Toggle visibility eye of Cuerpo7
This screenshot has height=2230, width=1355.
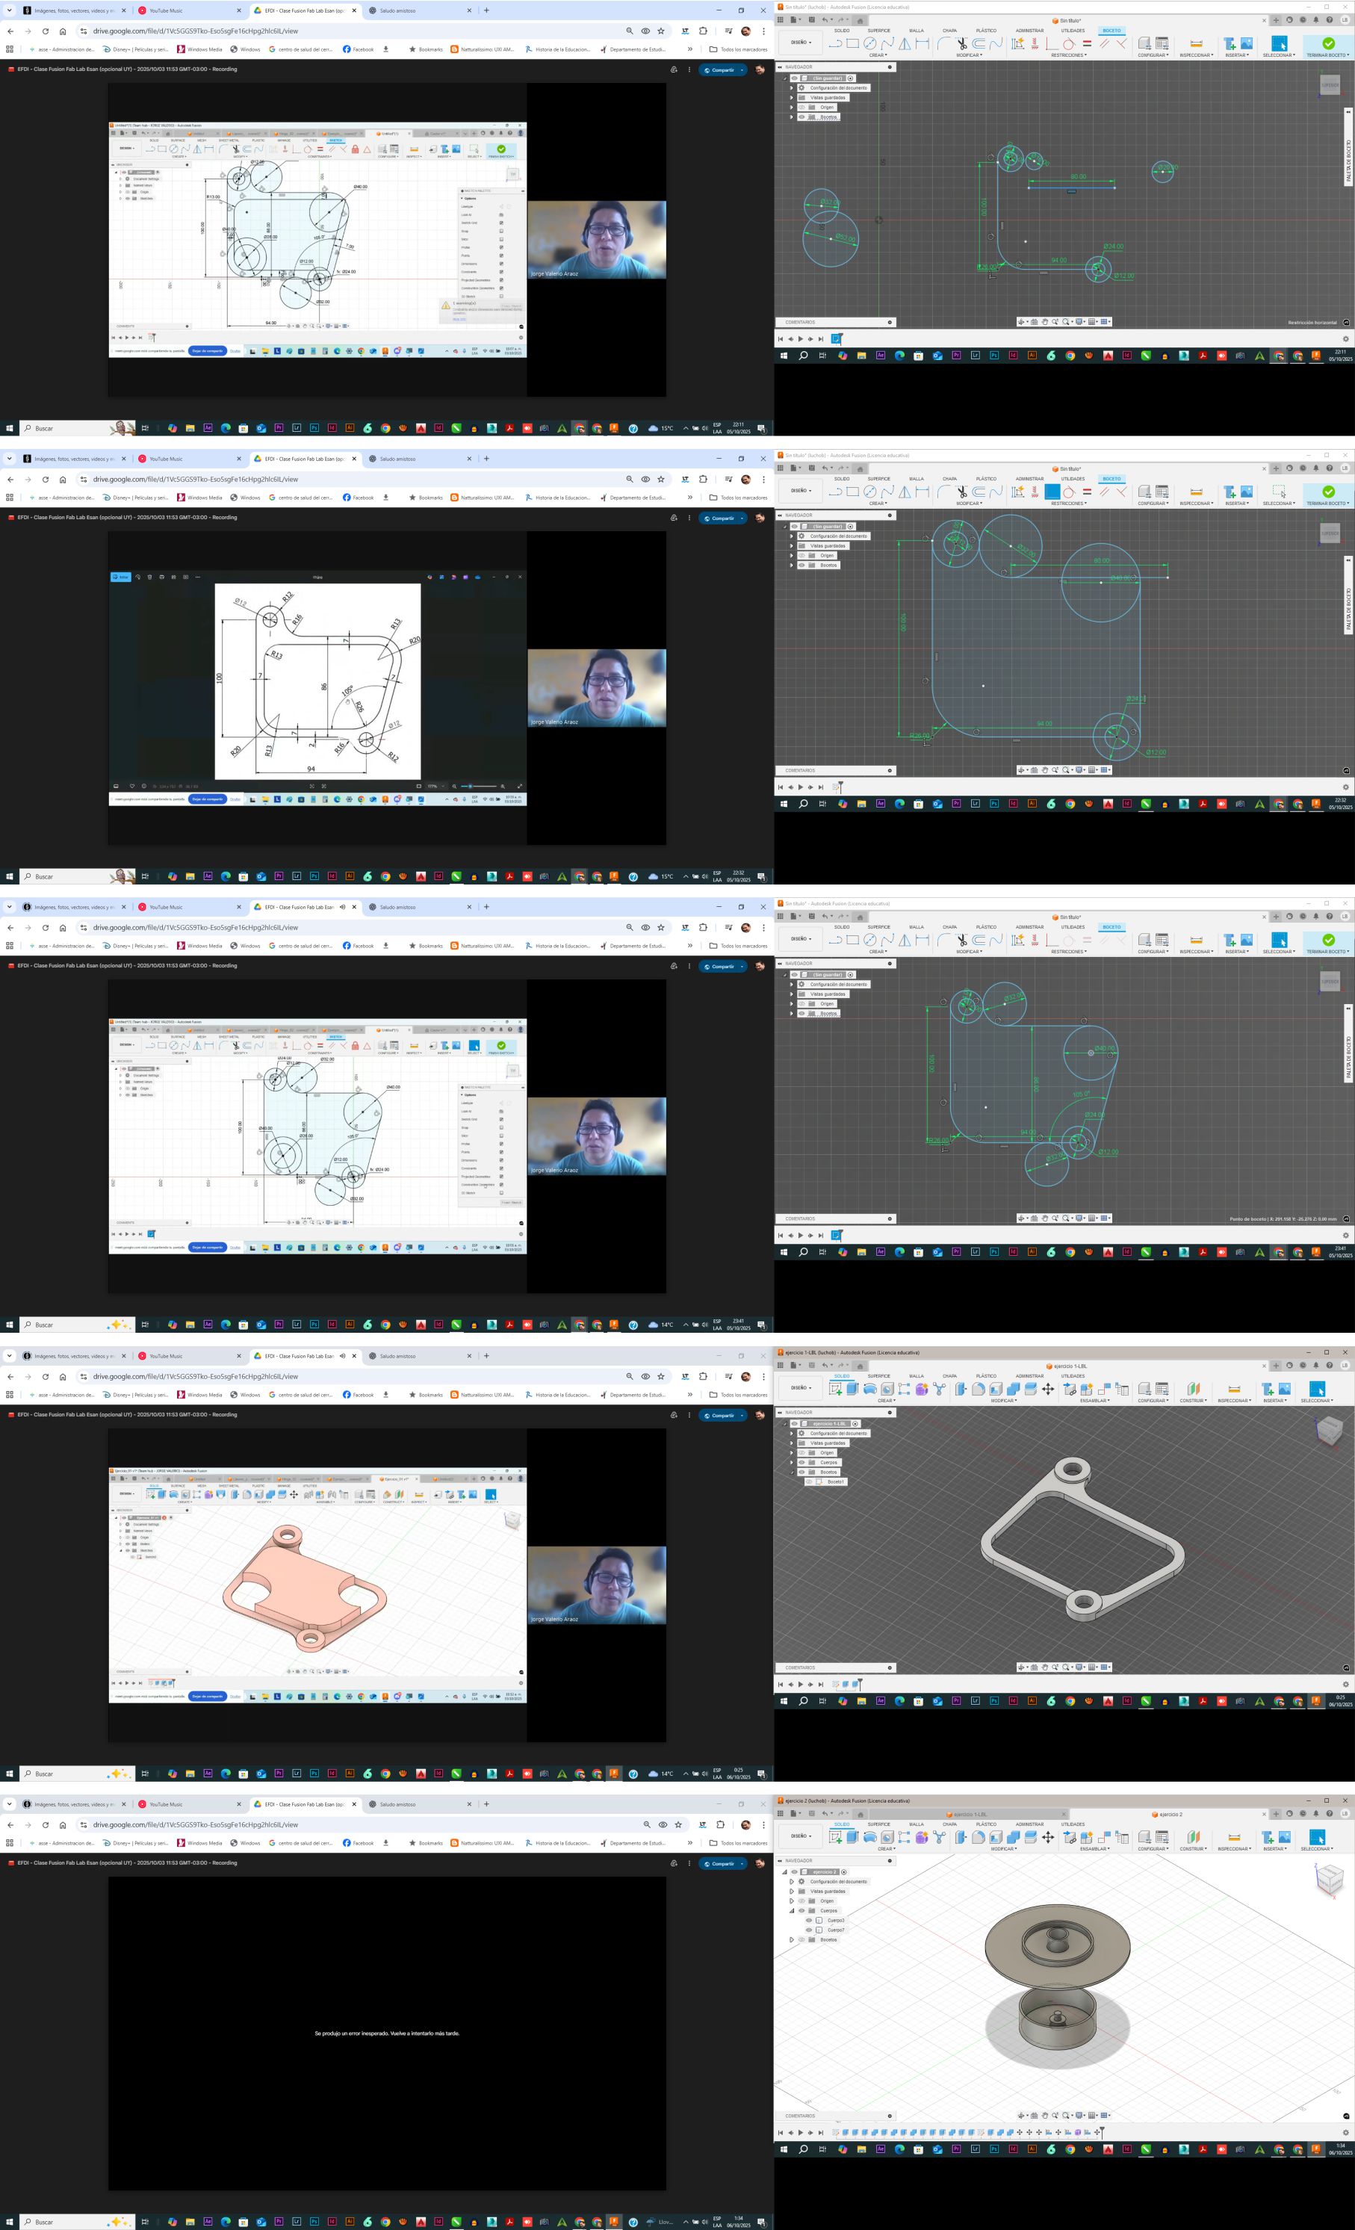(809, 1930)
